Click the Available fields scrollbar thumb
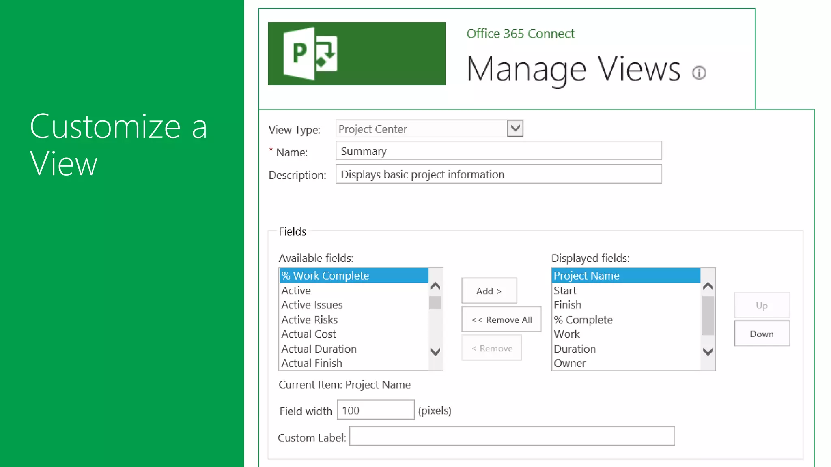This screenshot has height=467, width=831. (435, 303)
